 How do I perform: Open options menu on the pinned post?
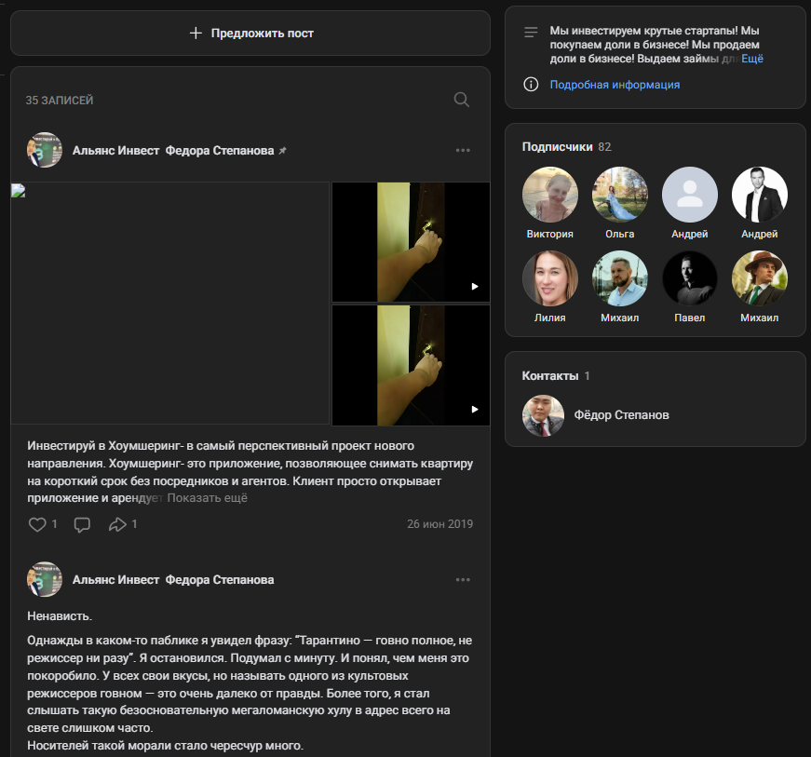463,149
